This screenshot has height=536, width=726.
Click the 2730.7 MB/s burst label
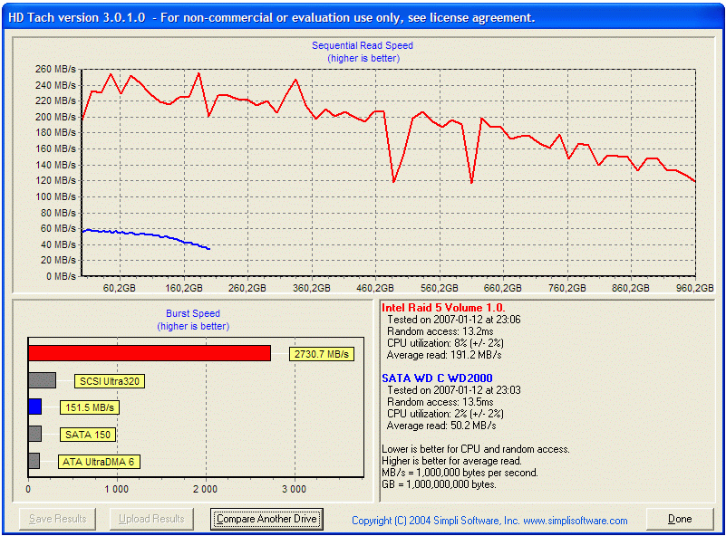tap(322, 354)
